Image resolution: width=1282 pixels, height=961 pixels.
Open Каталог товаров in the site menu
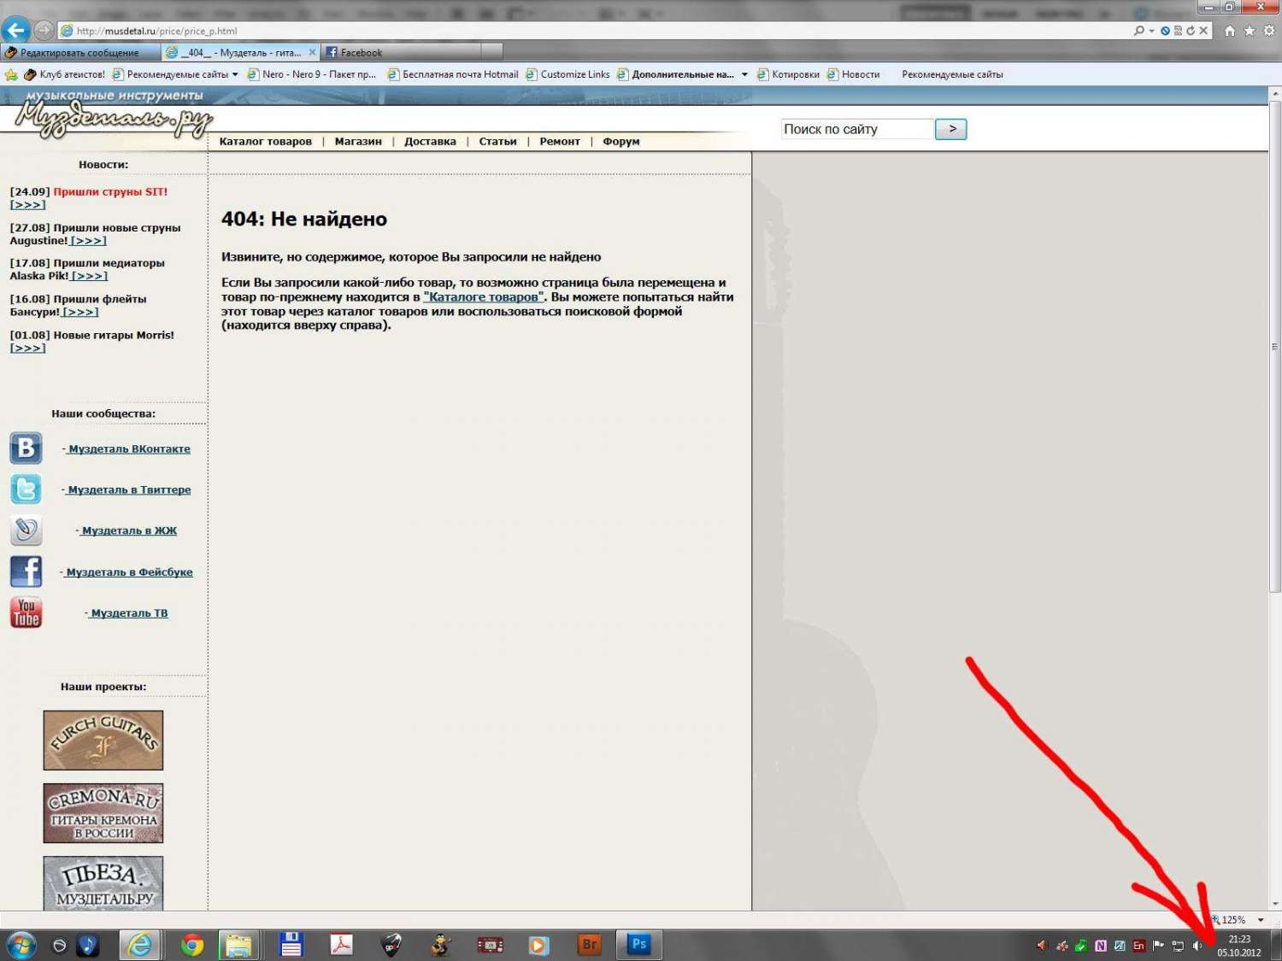[x=266, y=141]
